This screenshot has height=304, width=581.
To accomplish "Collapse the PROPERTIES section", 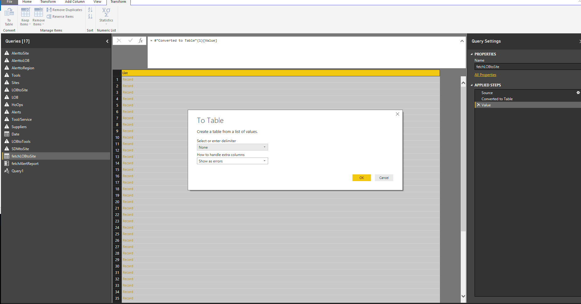I will 472,54.
